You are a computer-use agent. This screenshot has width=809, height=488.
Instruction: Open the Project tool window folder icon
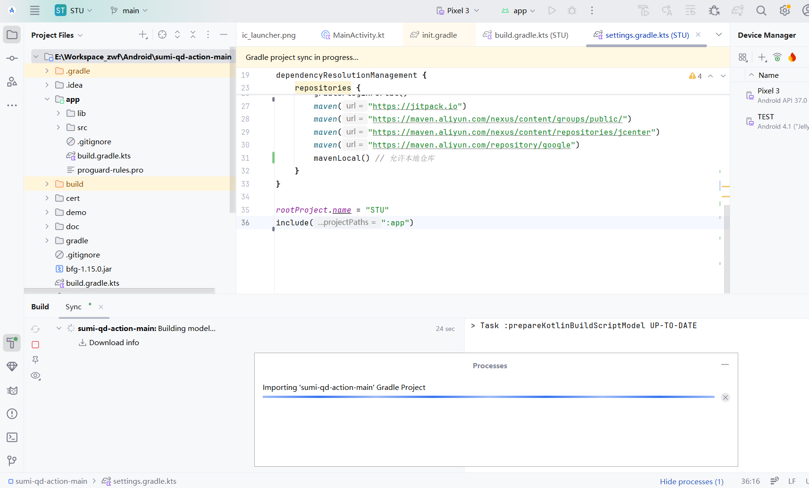12,35
